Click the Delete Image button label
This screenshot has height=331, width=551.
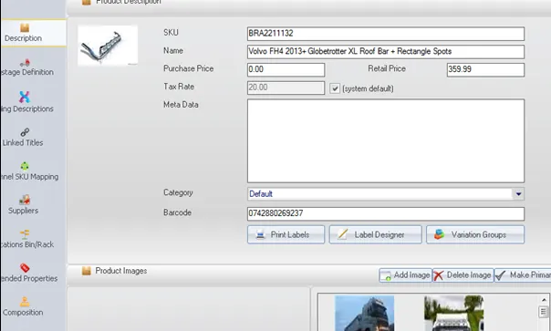tap(469, 274)
